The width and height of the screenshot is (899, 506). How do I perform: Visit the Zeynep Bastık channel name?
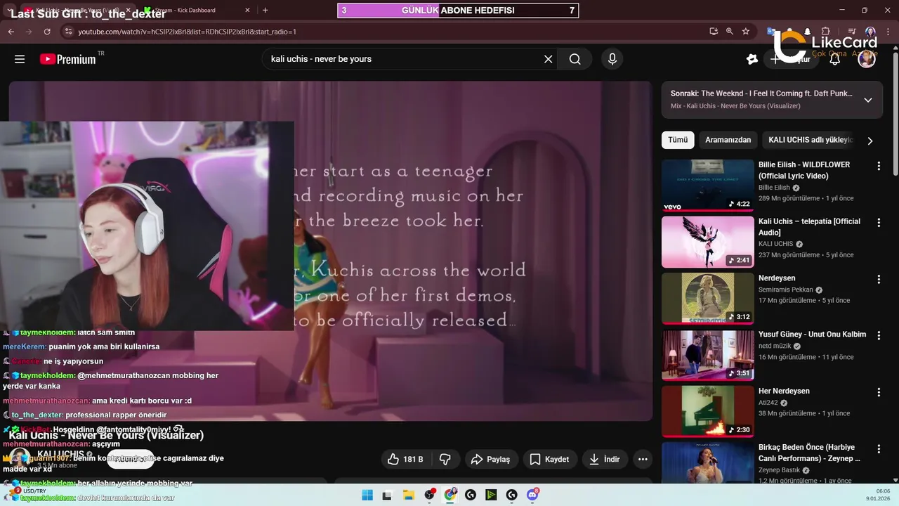pos(780,470)
